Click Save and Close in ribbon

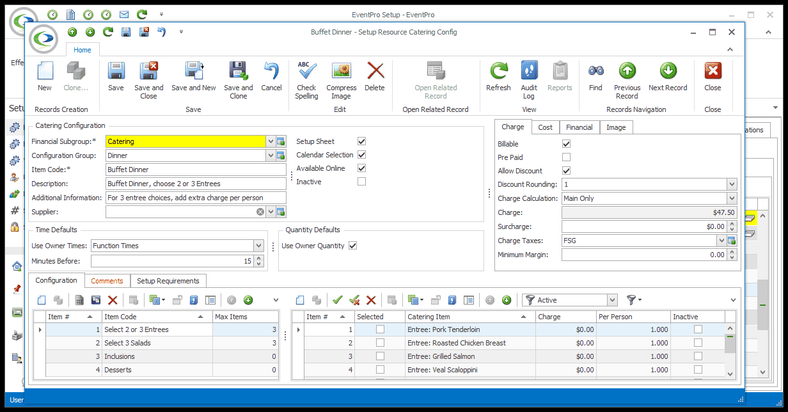coord(148,81)
